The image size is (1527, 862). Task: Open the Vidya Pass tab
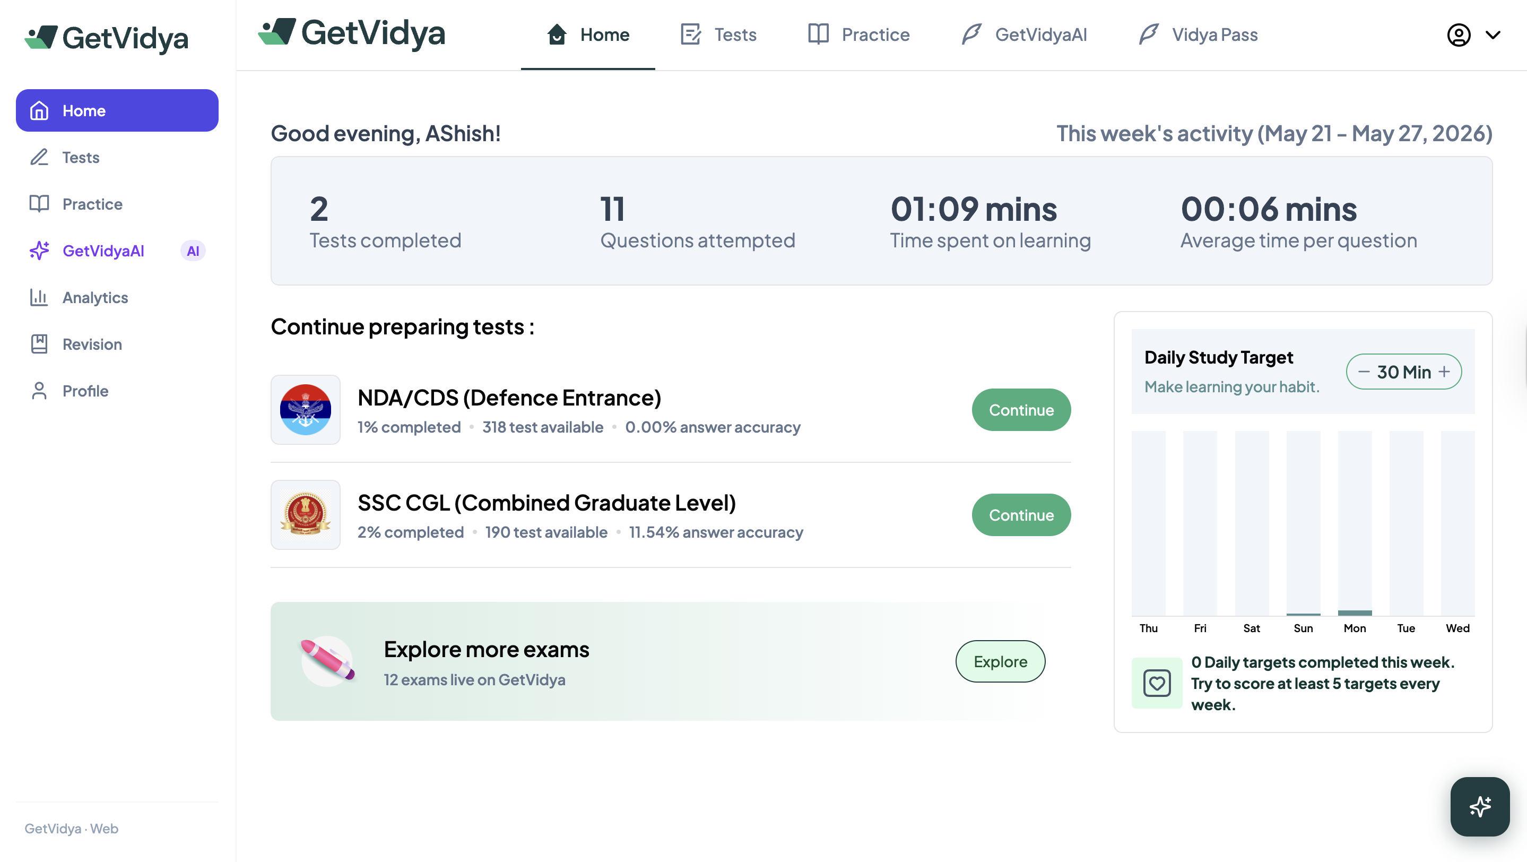click(x=1198, y=35)
